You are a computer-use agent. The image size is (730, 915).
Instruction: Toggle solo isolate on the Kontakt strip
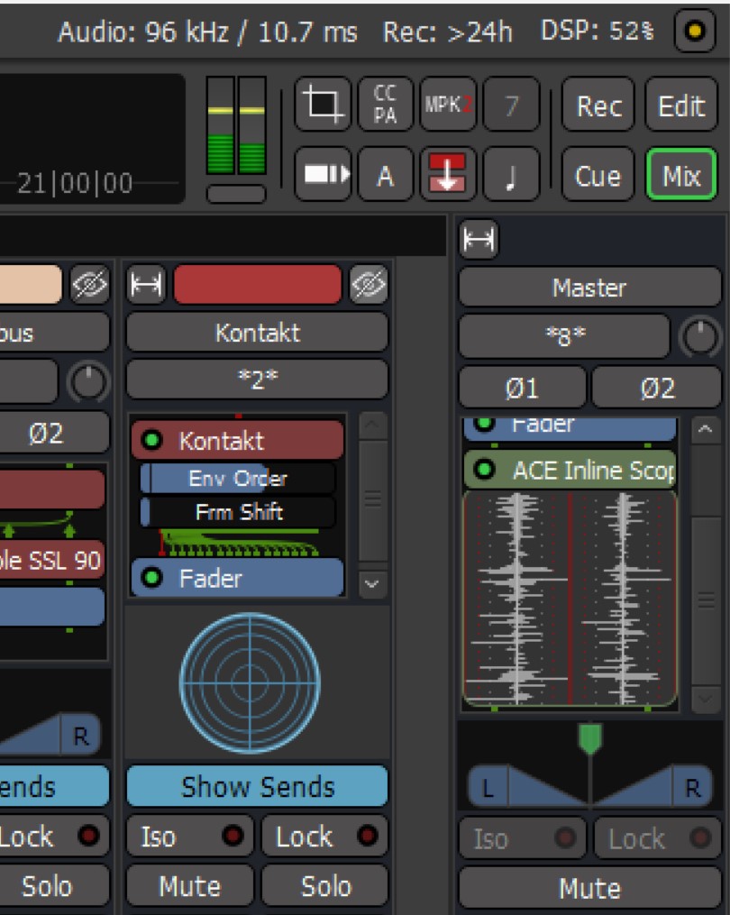(189, 837)
